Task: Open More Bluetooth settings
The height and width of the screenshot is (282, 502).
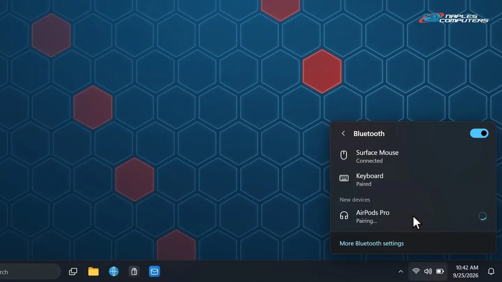Action: (x=372, y=243)
